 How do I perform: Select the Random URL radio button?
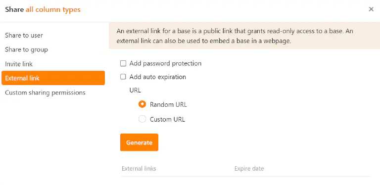coord(142,104)
